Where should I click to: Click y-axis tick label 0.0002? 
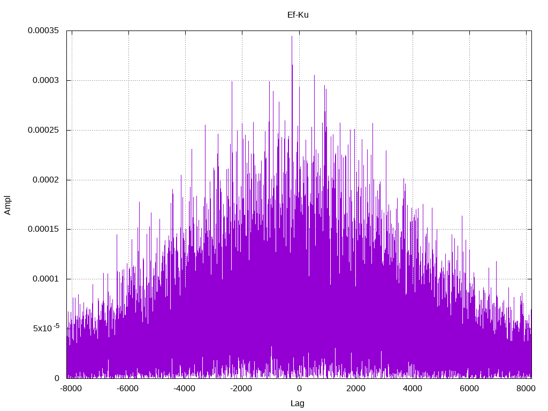[x=46, y=180]
